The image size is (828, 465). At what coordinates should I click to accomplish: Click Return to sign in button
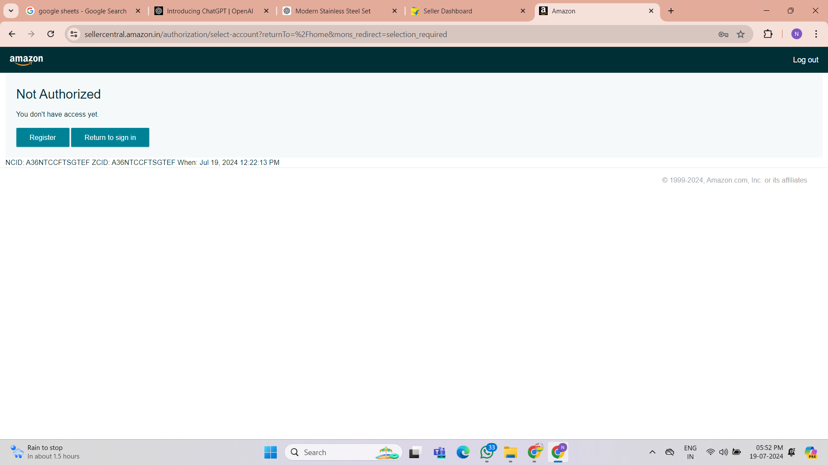(x=110, y=137)
